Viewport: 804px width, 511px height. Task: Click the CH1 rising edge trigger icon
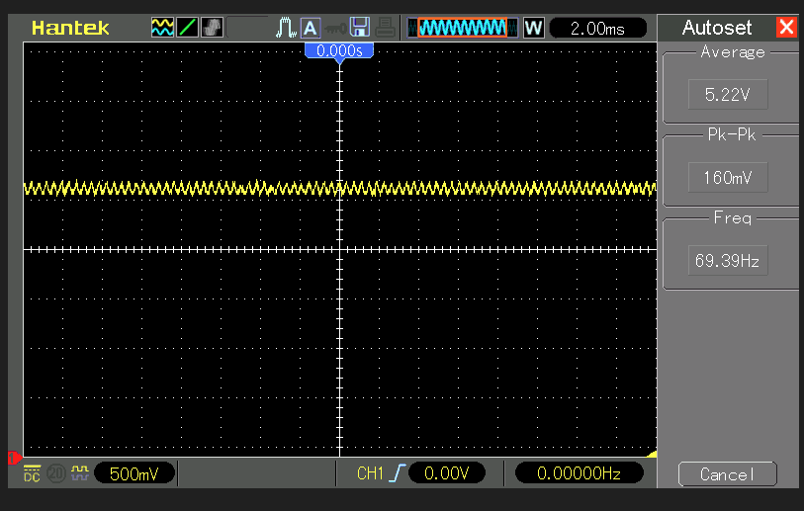397,474
